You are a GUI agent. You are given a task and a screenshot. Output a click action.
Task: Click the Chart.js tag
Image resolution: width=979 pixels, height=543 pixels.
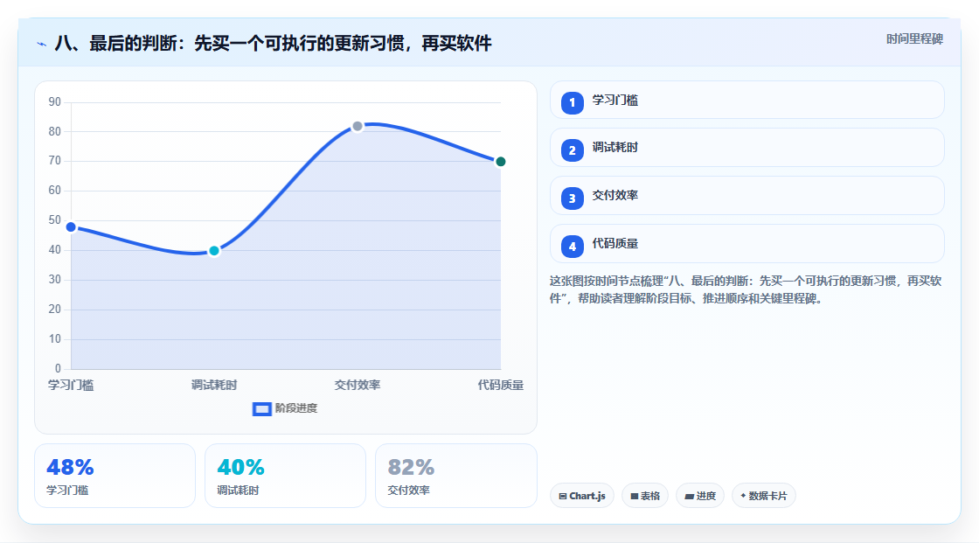582,496
